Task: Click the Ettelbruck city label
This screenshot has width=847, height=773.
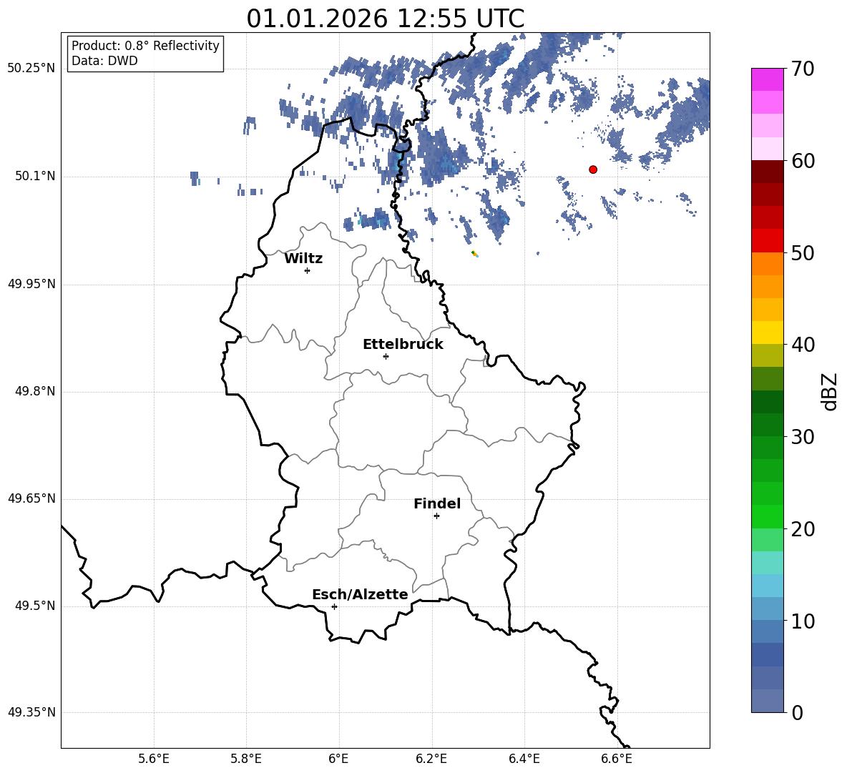Action: pyautogui.click(x=403, y=345)
